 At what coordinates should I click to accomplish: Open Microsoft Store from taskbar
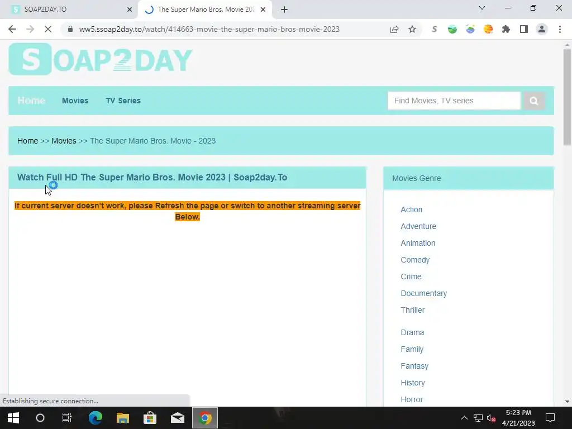pyautogui.click(x=150, y=418)
